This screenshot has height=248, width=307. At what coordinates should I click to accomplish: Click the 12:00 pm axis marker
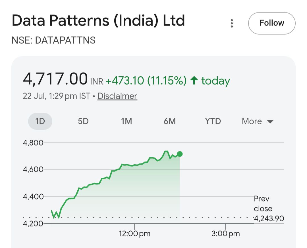[x=134, y=234]
